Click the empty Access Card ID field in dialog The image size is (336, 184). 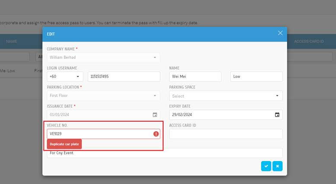pyautogui.click(x=226, y=134)
